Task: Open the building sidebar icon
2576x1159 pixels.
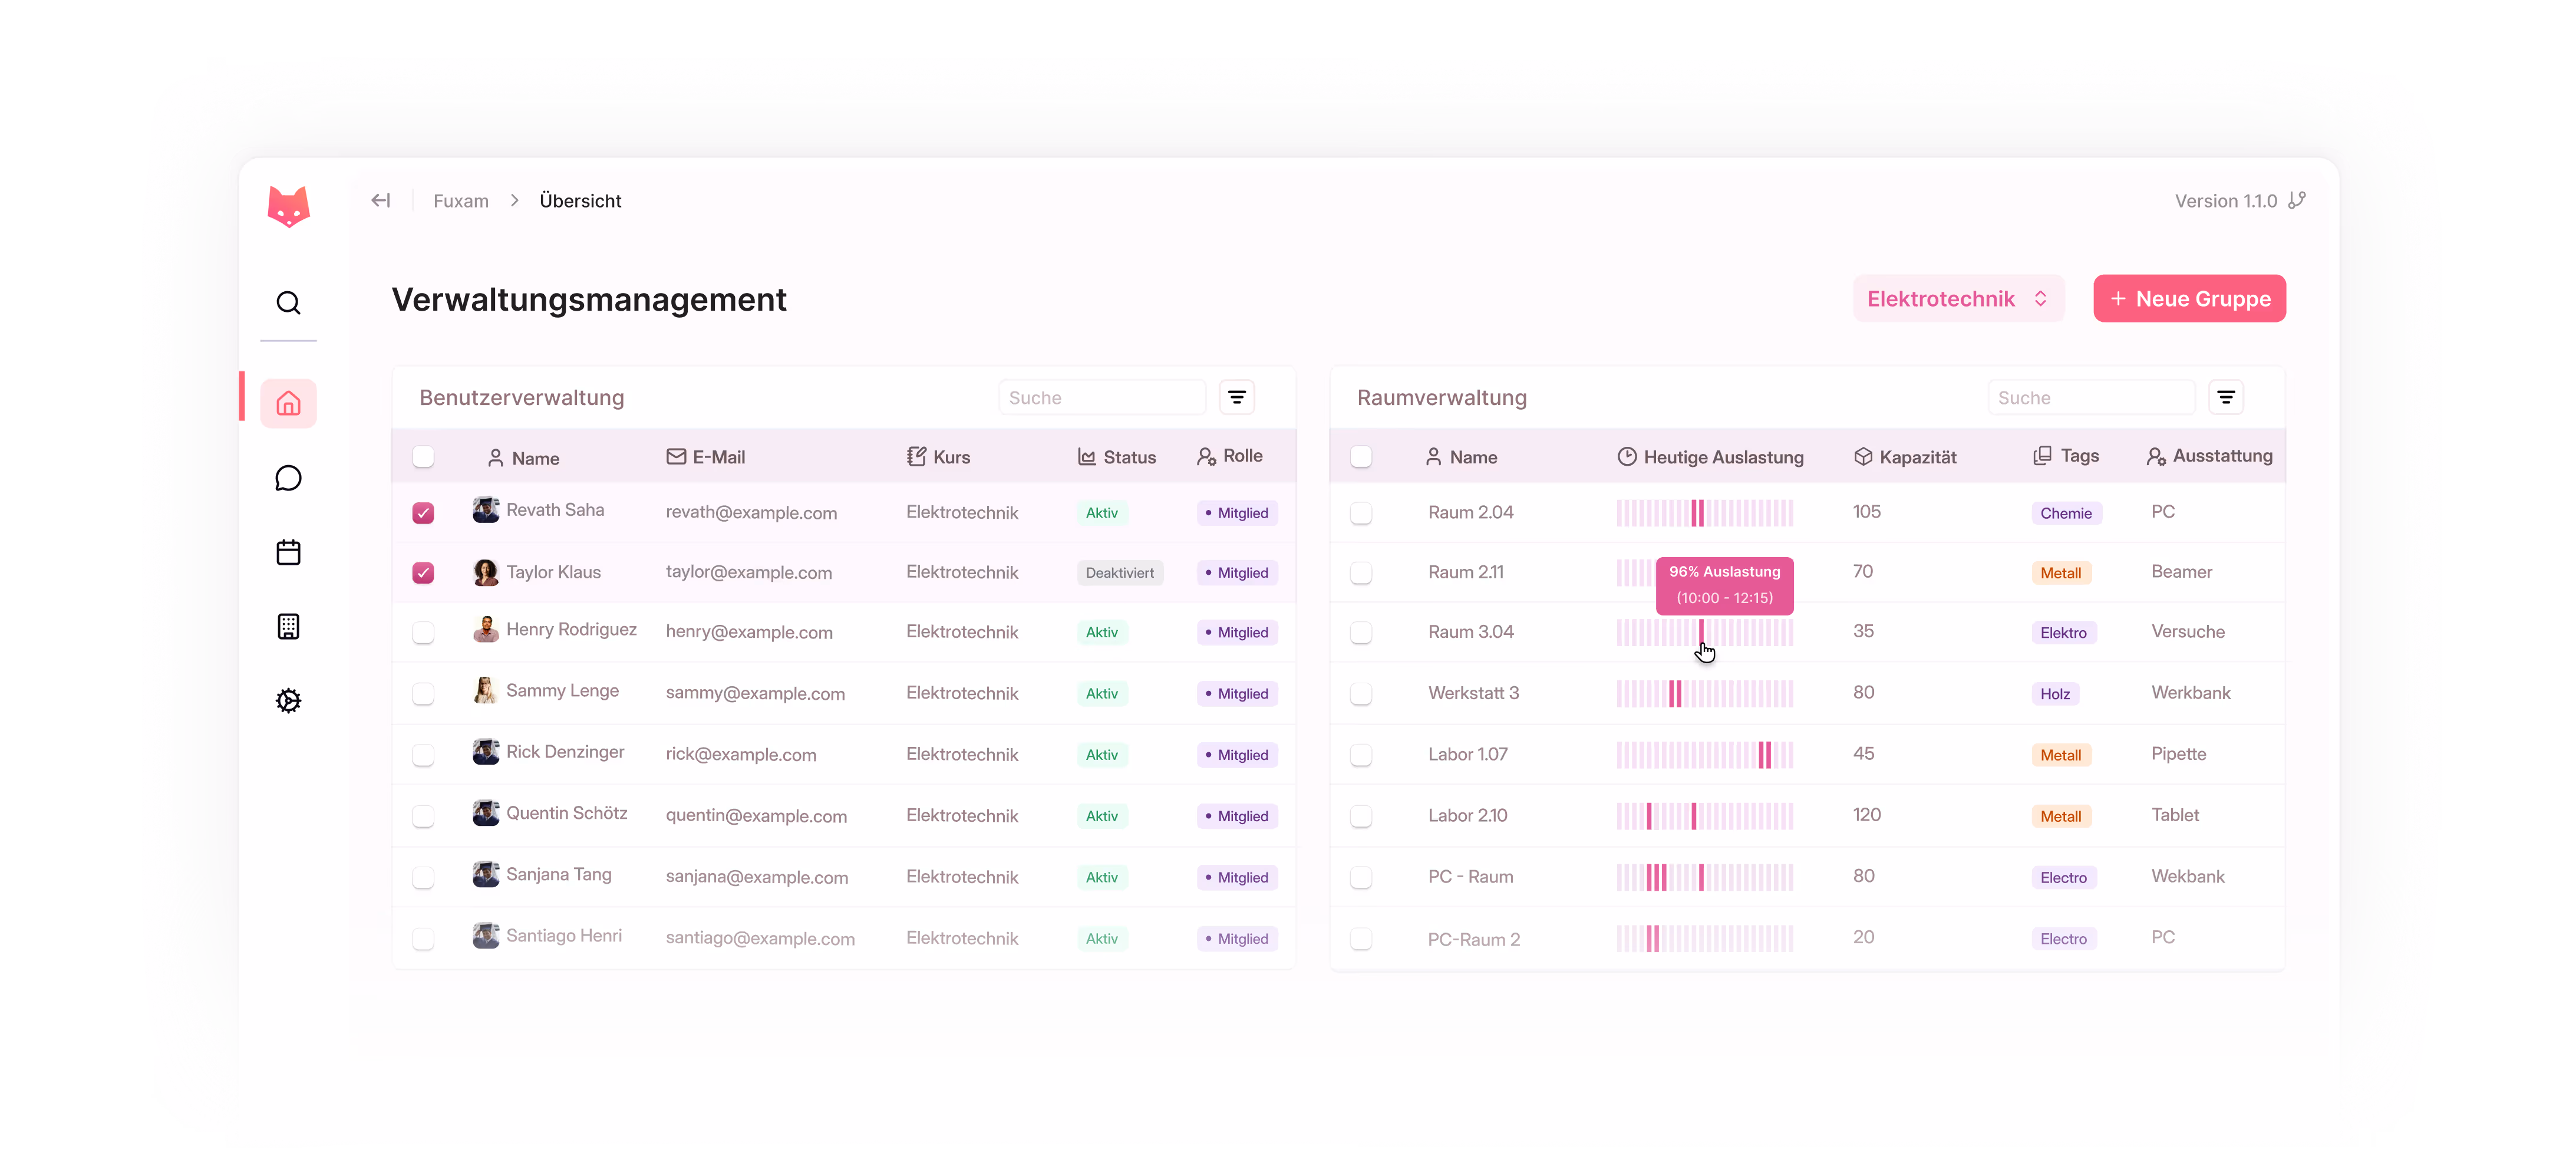Action: point(288,627)
